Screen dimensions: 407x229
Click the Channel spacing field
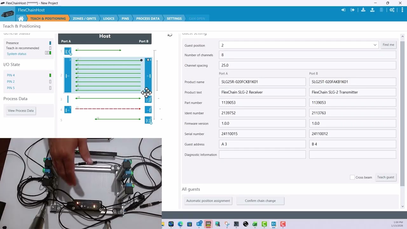[307, 65]
